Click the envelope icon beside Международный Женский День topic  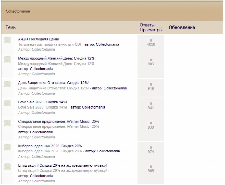[x=8, y=59]
